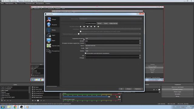This screenshot has width=194, height=109.
Task: Open the Видео settings section
Action: (53, 40)
